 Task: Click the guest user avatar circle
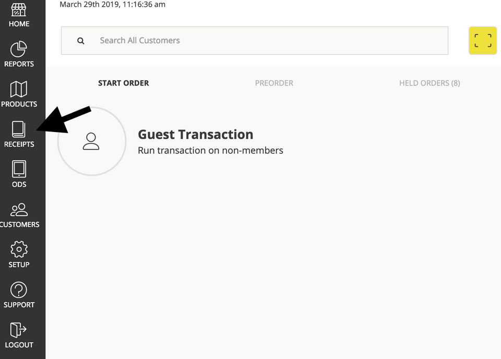(92, 141)
